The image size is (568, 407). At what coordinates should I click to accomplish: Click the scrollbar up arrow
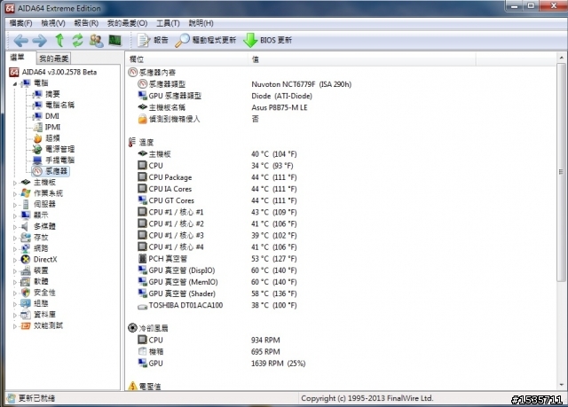point(561,58)
